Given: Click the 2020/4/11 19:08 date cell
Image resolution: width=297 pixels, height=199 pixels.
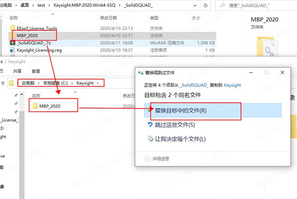Looking at the screenshot, I should click(x=116, y=43).
